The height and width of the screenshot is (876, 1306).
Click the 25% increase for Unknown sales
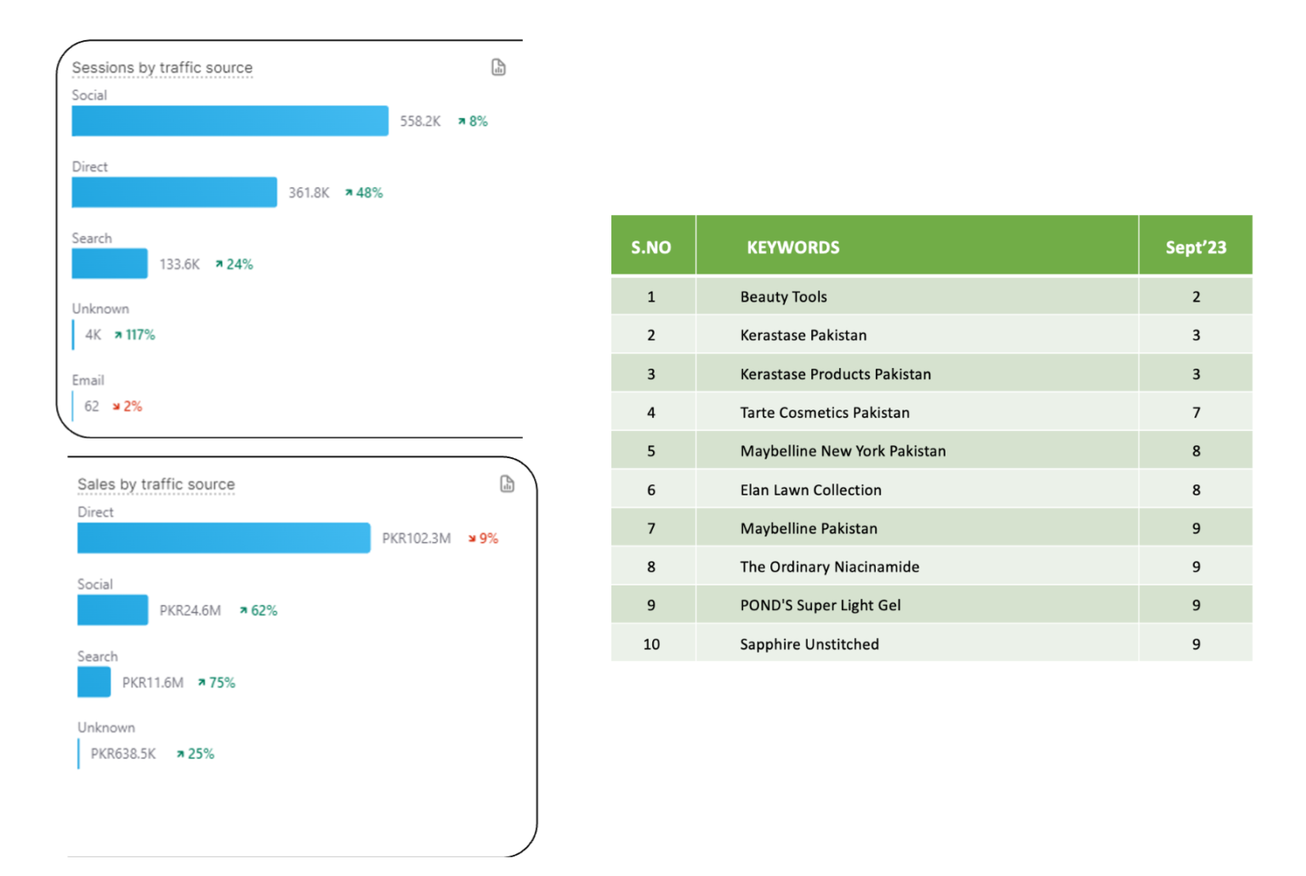click(x=196, y=754)
